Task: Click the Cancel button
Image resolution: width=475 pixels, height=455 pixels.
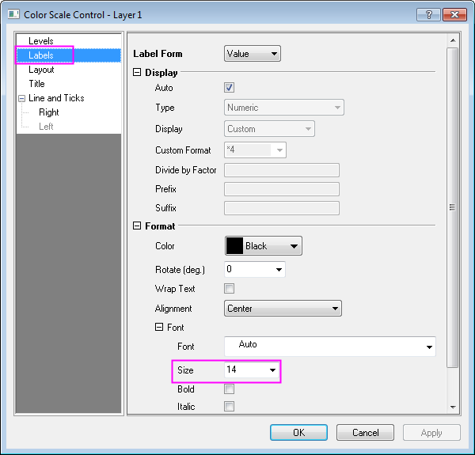Action: [x=365, y=433]
